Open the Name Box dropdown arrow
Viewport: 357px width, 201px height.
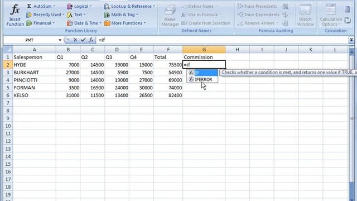60,40
